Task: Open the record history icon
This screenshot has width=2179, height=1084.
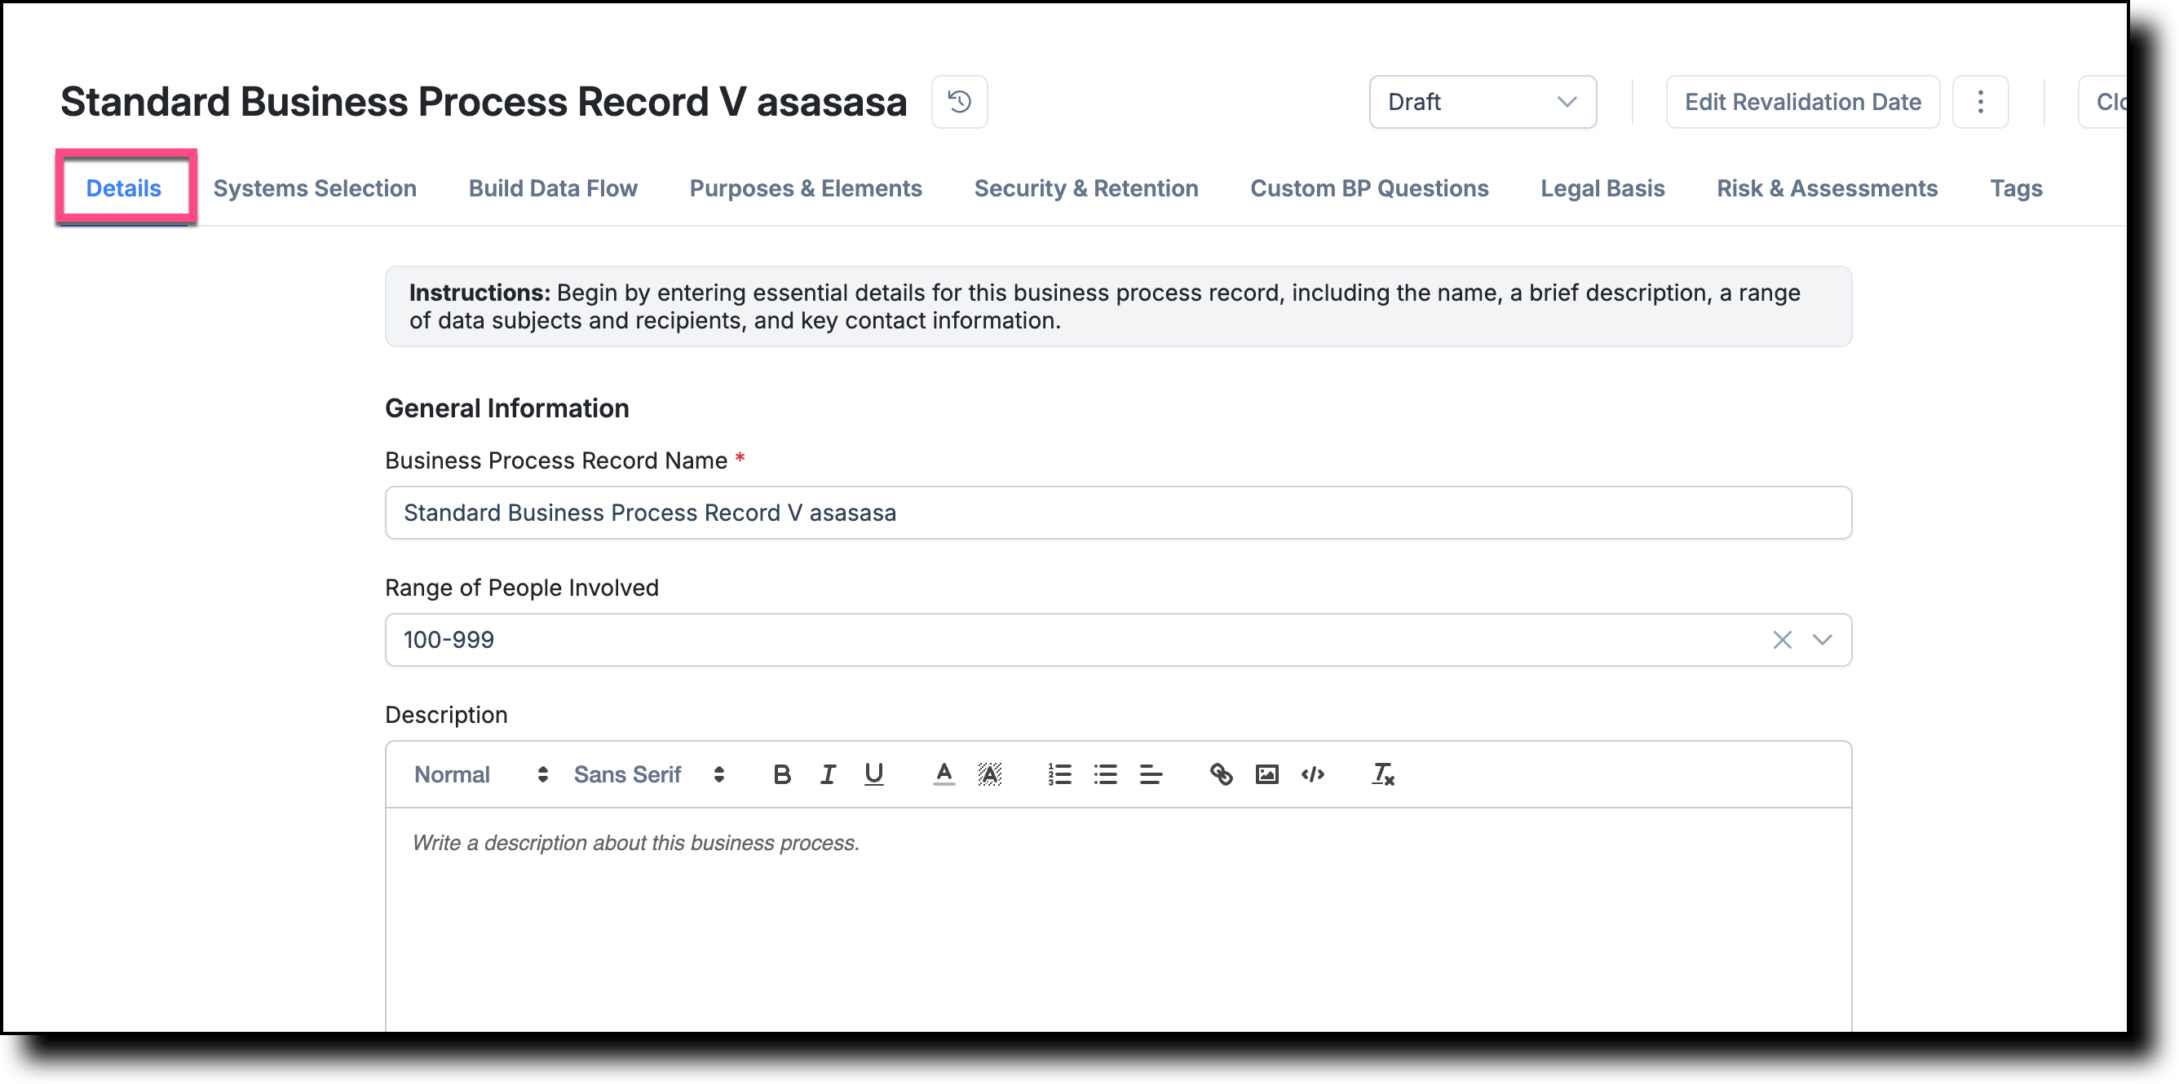Action: point(959,101)
